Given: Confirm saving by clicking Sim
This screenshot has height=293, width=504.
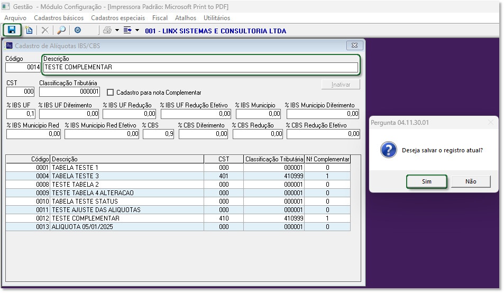Looking at the screenshot, I should click(x=426, y=181).
